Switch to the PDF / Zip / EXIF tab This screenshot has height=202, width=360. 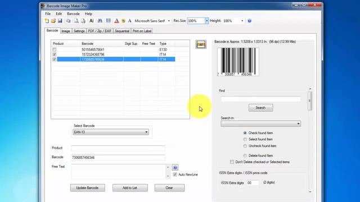click(x=100, y=31)
